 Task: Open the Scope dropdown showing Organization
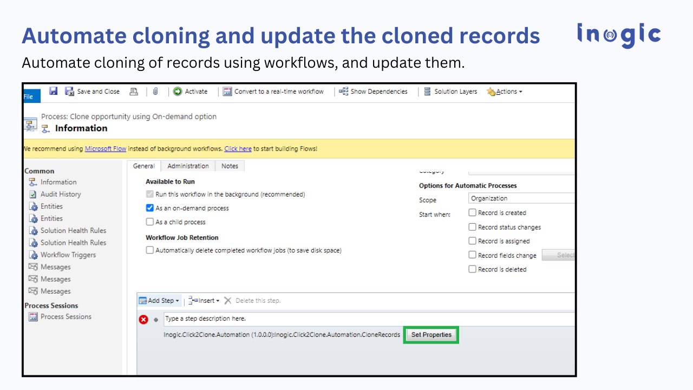pyautogui.click(x=521, y=199)
